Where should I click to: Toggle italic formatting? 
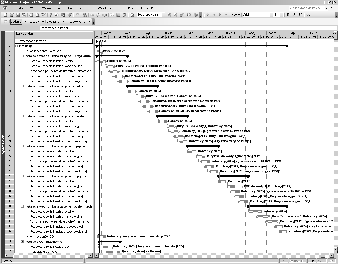pos(294,15)
